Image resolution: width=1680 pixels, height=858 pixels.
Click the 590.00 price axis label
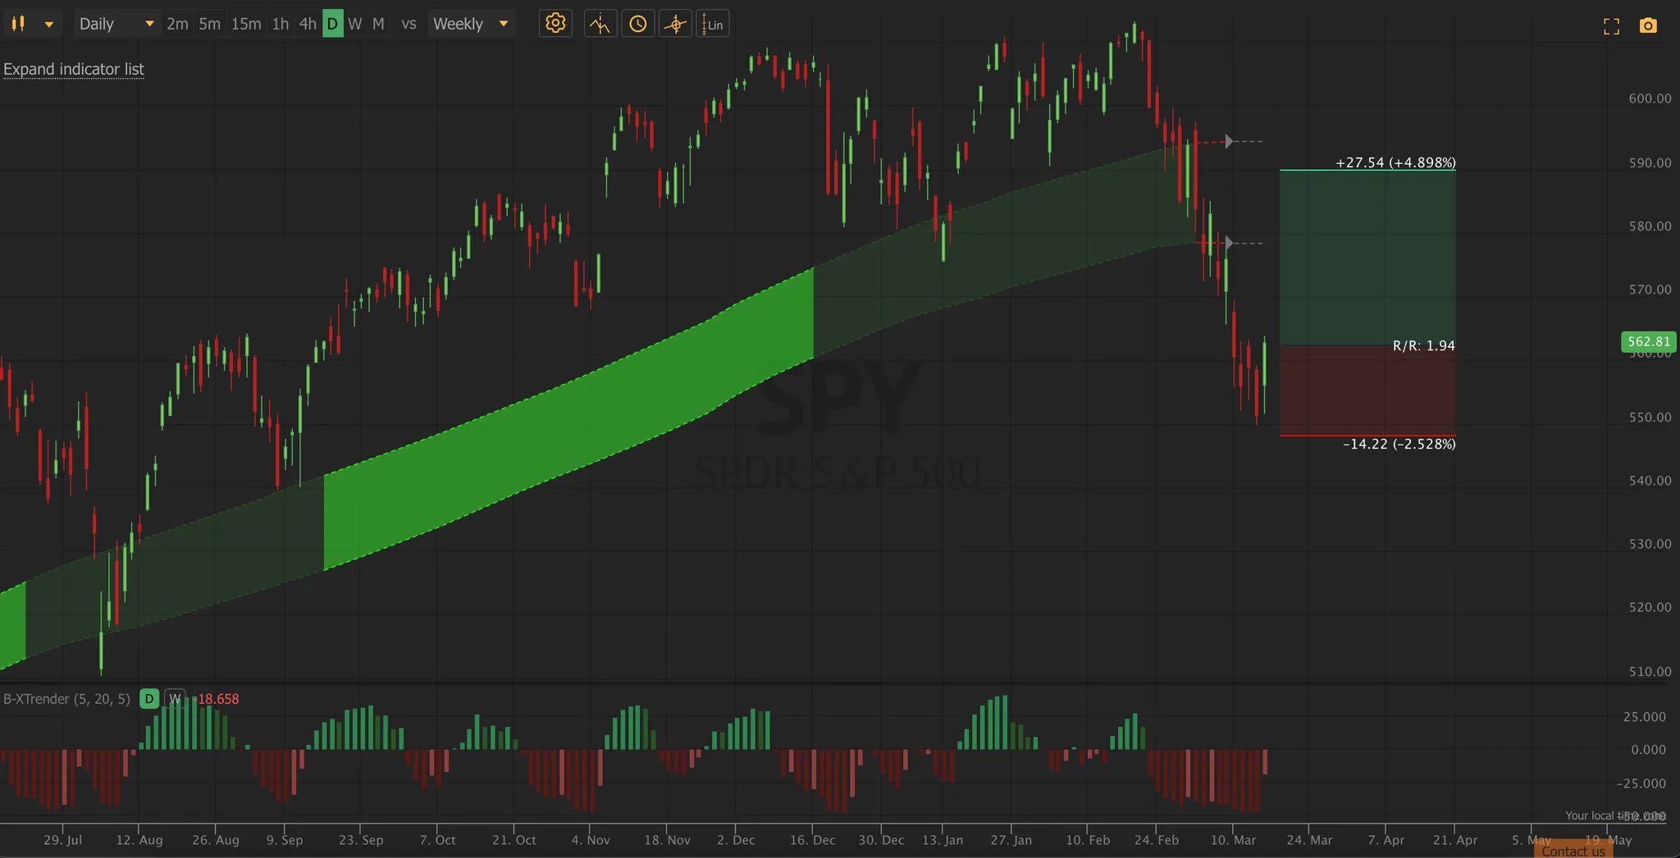(1650, 162)
